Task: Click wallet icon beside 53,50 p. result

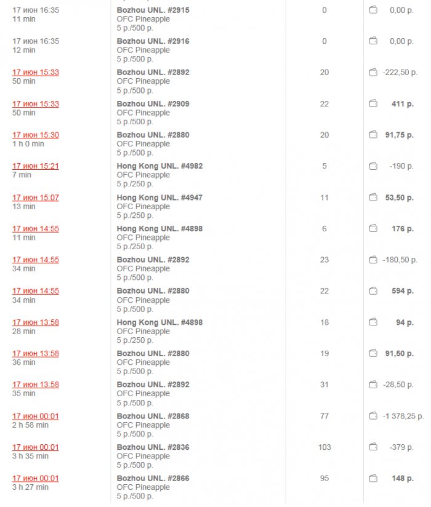Action: pos(373,198)
